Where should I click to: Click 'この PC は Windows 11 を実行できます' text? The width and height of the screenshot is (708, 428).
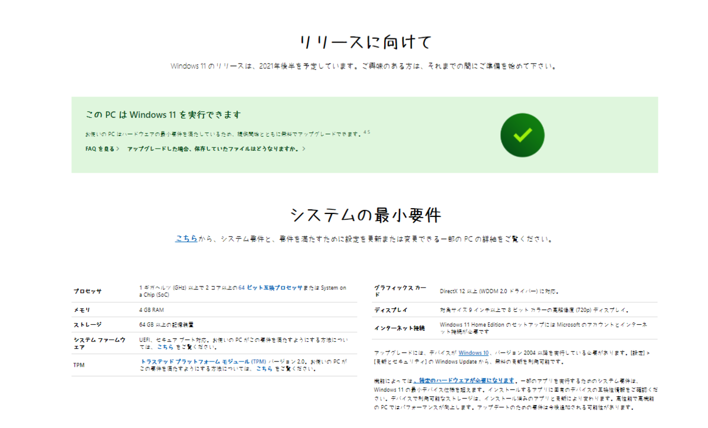(163, 115)
